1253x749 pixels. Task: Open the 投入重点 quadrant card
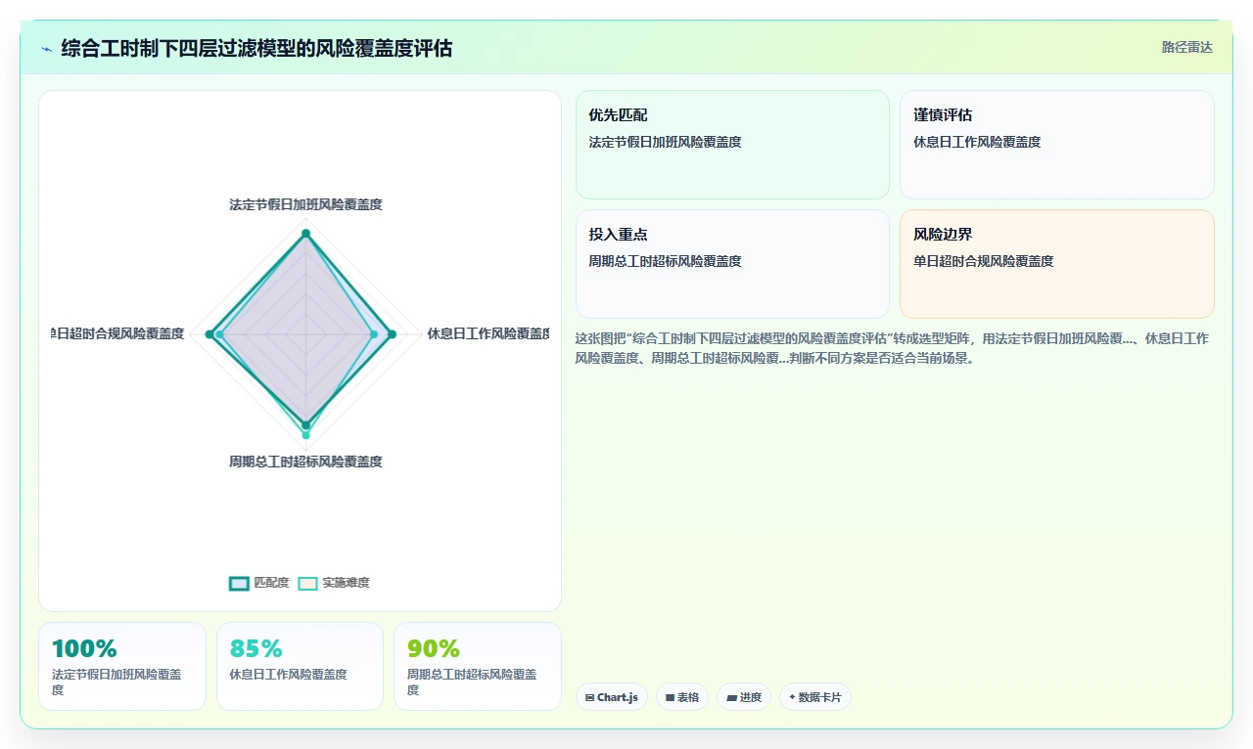click(x=732, y=264)
